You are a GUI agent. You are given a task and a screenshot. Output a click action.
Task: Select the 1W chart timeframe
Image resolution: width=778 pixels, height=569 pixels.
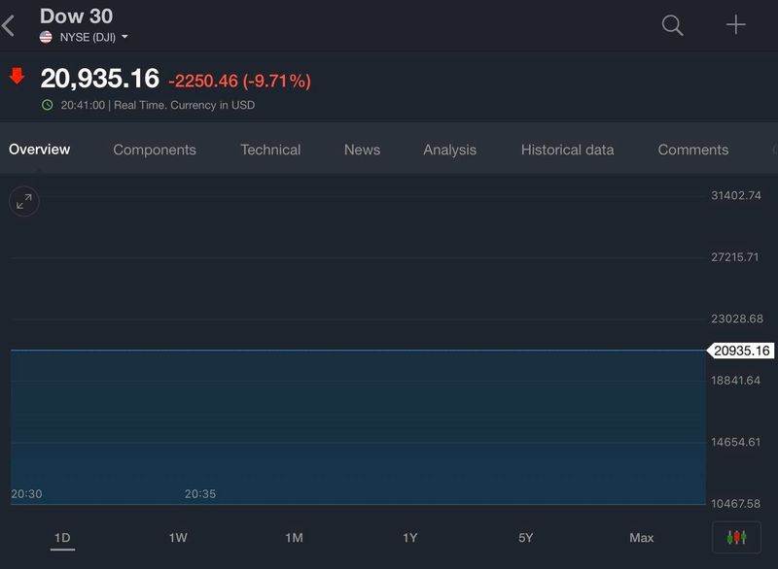pos(178,538)
